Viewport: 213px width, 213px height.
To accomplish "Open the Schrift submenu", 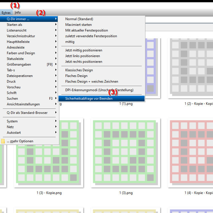I will click(x=29, y=93).
